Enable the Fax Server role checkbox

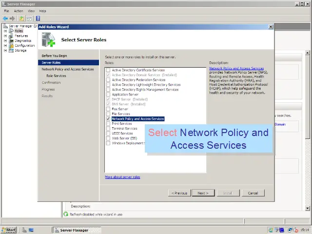pyautogui.click(x=108, y=109)
